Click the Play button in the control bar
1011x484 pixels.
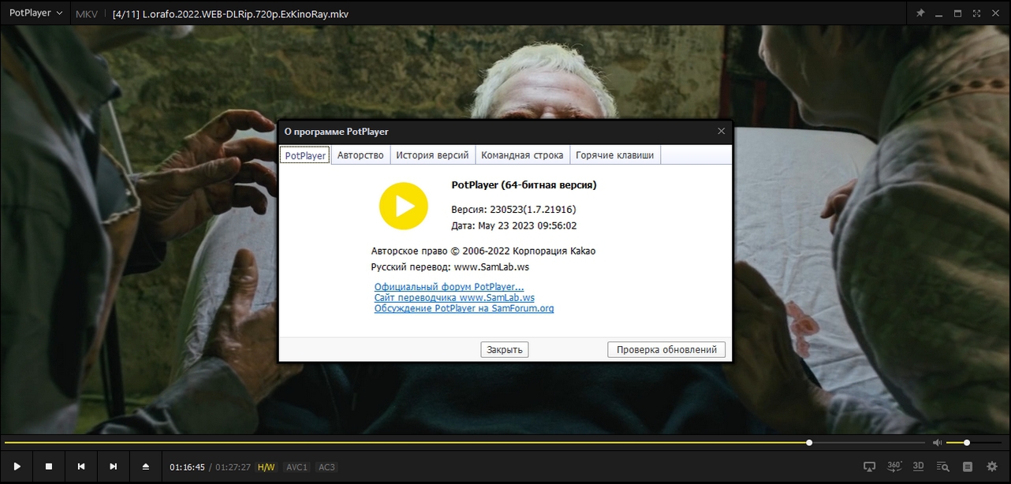[x=17, y=467]
